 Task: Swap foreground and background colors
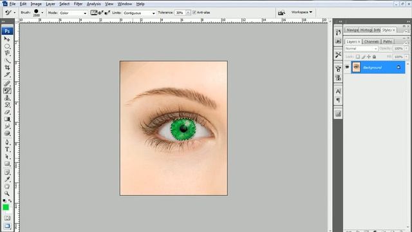10,200
